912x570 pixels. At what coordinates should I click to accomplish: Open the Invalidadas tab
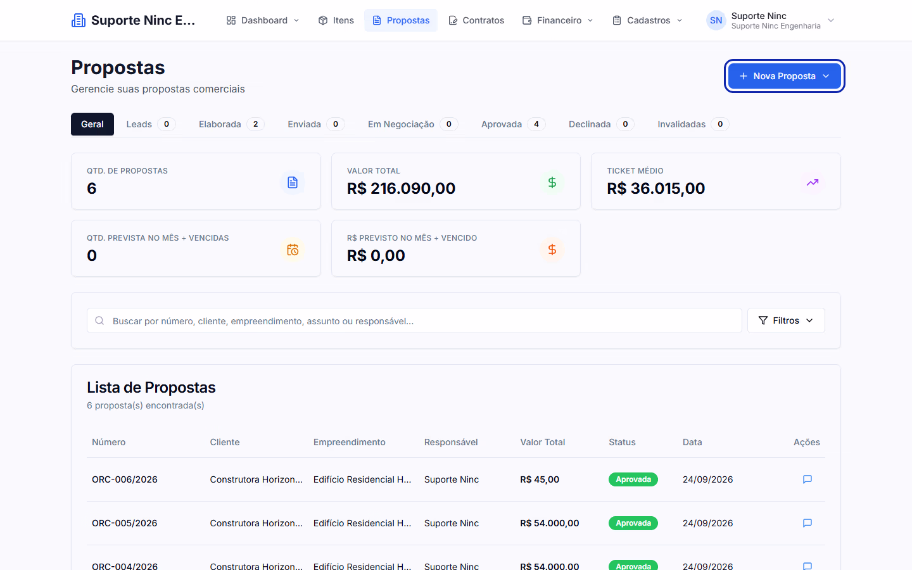click(693, 124)
